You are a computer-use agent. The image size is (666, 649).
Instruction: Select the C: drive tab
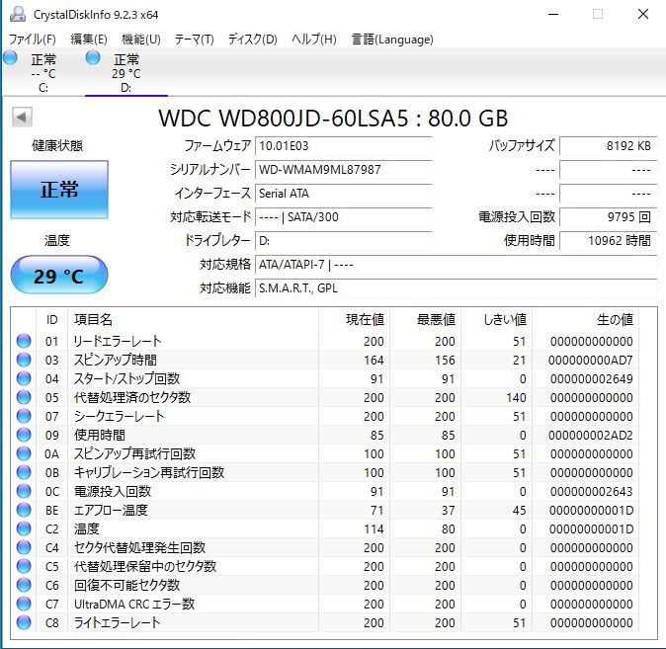point(42,73)
